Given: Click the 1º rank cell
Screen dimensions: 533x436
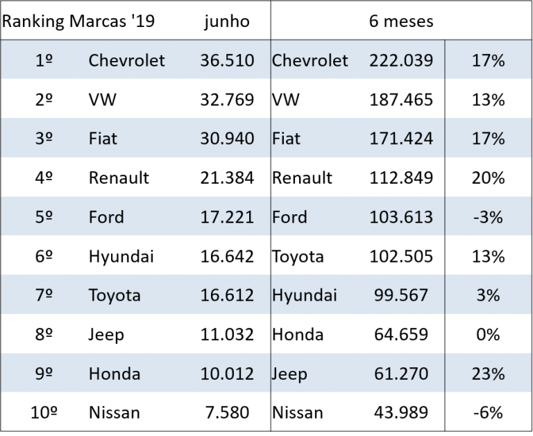Looking at the screenshot, I should coord(44,60).
